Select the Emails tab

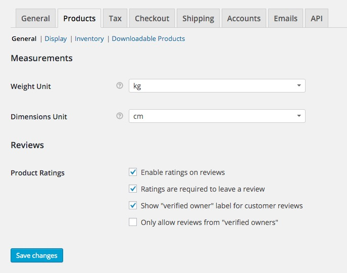coord(285,19)
